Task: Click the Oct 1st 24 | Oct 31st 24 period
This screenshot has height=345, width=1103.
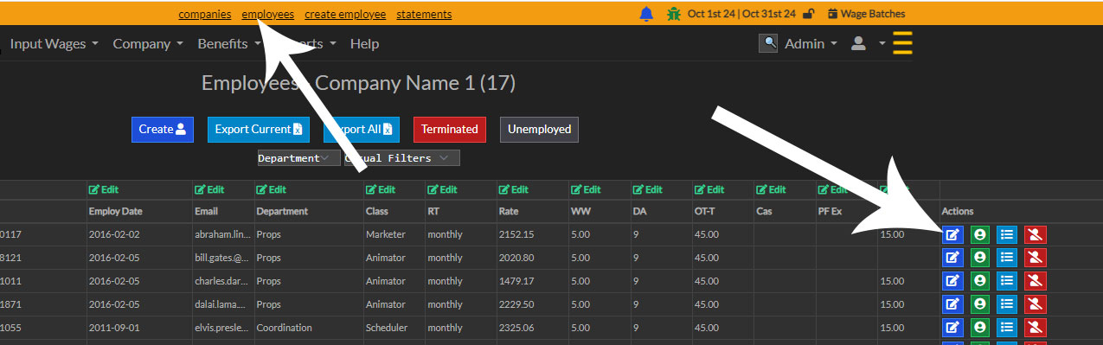Action: 741,14
